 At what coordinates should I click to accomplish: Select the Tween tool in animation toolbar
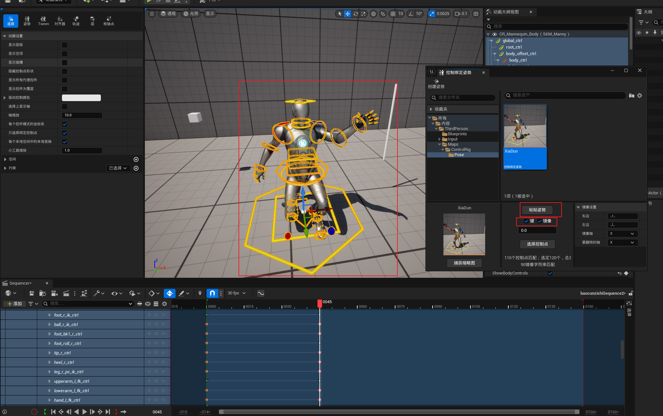click(43, 21)
